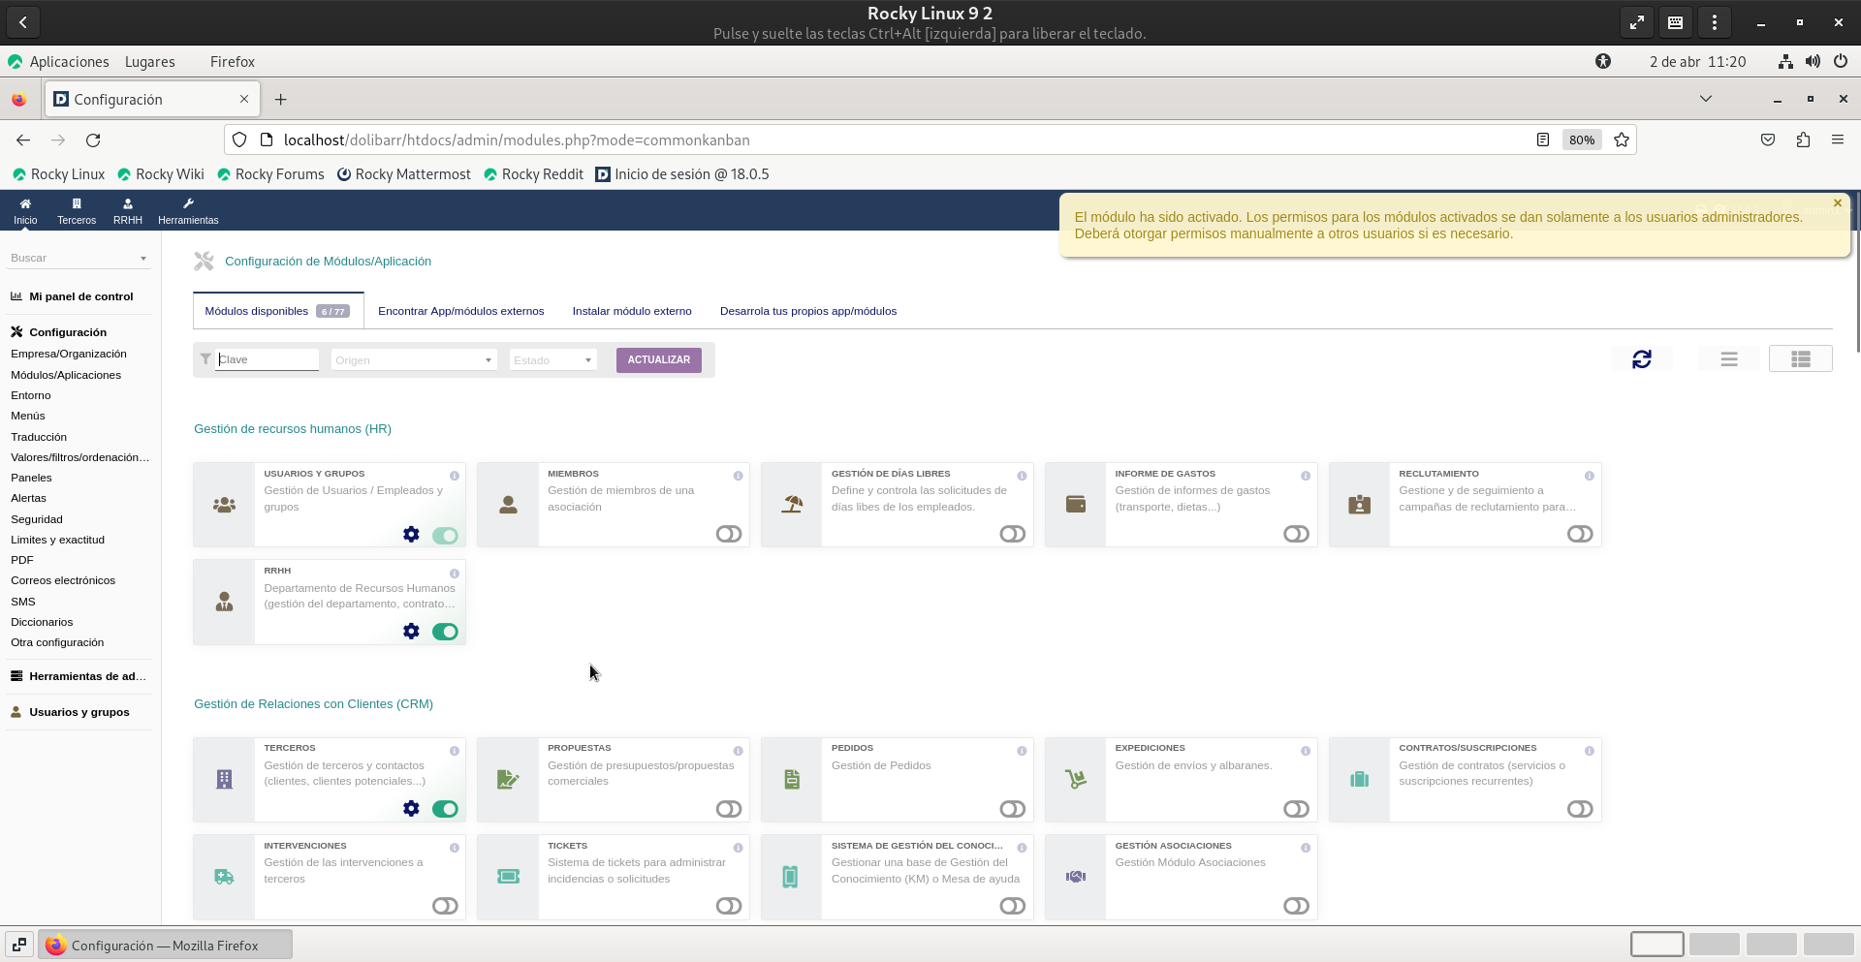Switch to list view icon
1861x962 pixels.
coord(1728,359)
